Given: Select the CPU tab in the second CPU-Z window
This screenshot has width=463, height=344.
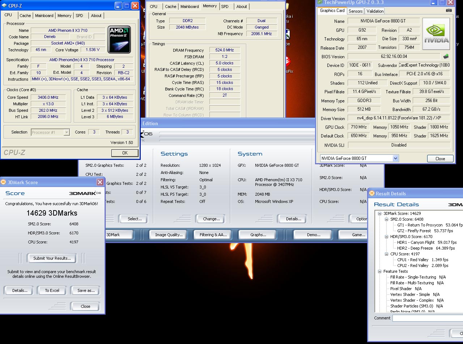Looking at the screenshot, I should pos(153,7).
